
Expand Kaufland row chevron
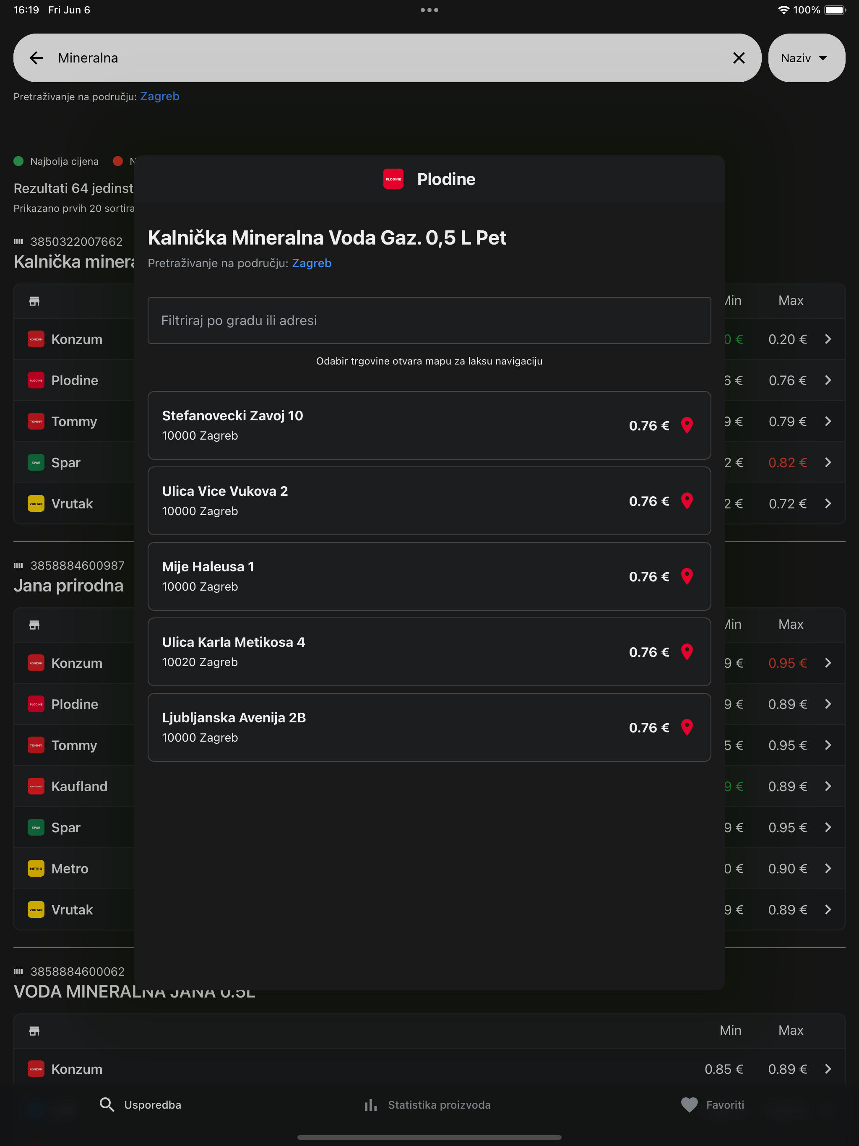tap(828, 787)
